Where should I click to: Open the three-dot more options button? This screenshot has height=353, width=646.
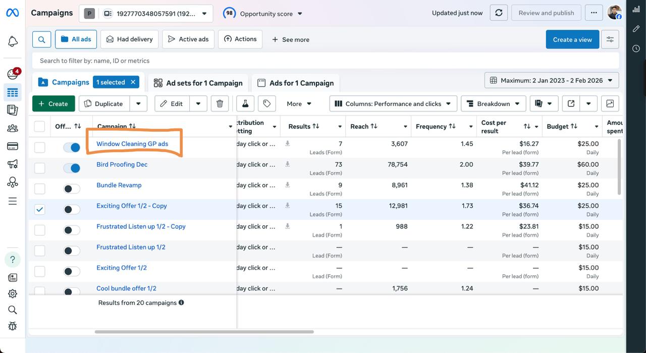(x=594, y=13)
